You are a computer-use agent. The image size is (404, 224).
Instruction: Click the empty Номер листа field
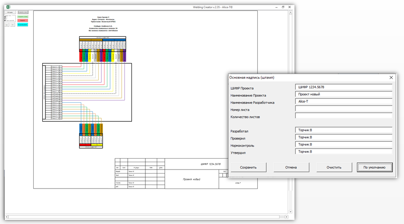[x=344, y=109]
